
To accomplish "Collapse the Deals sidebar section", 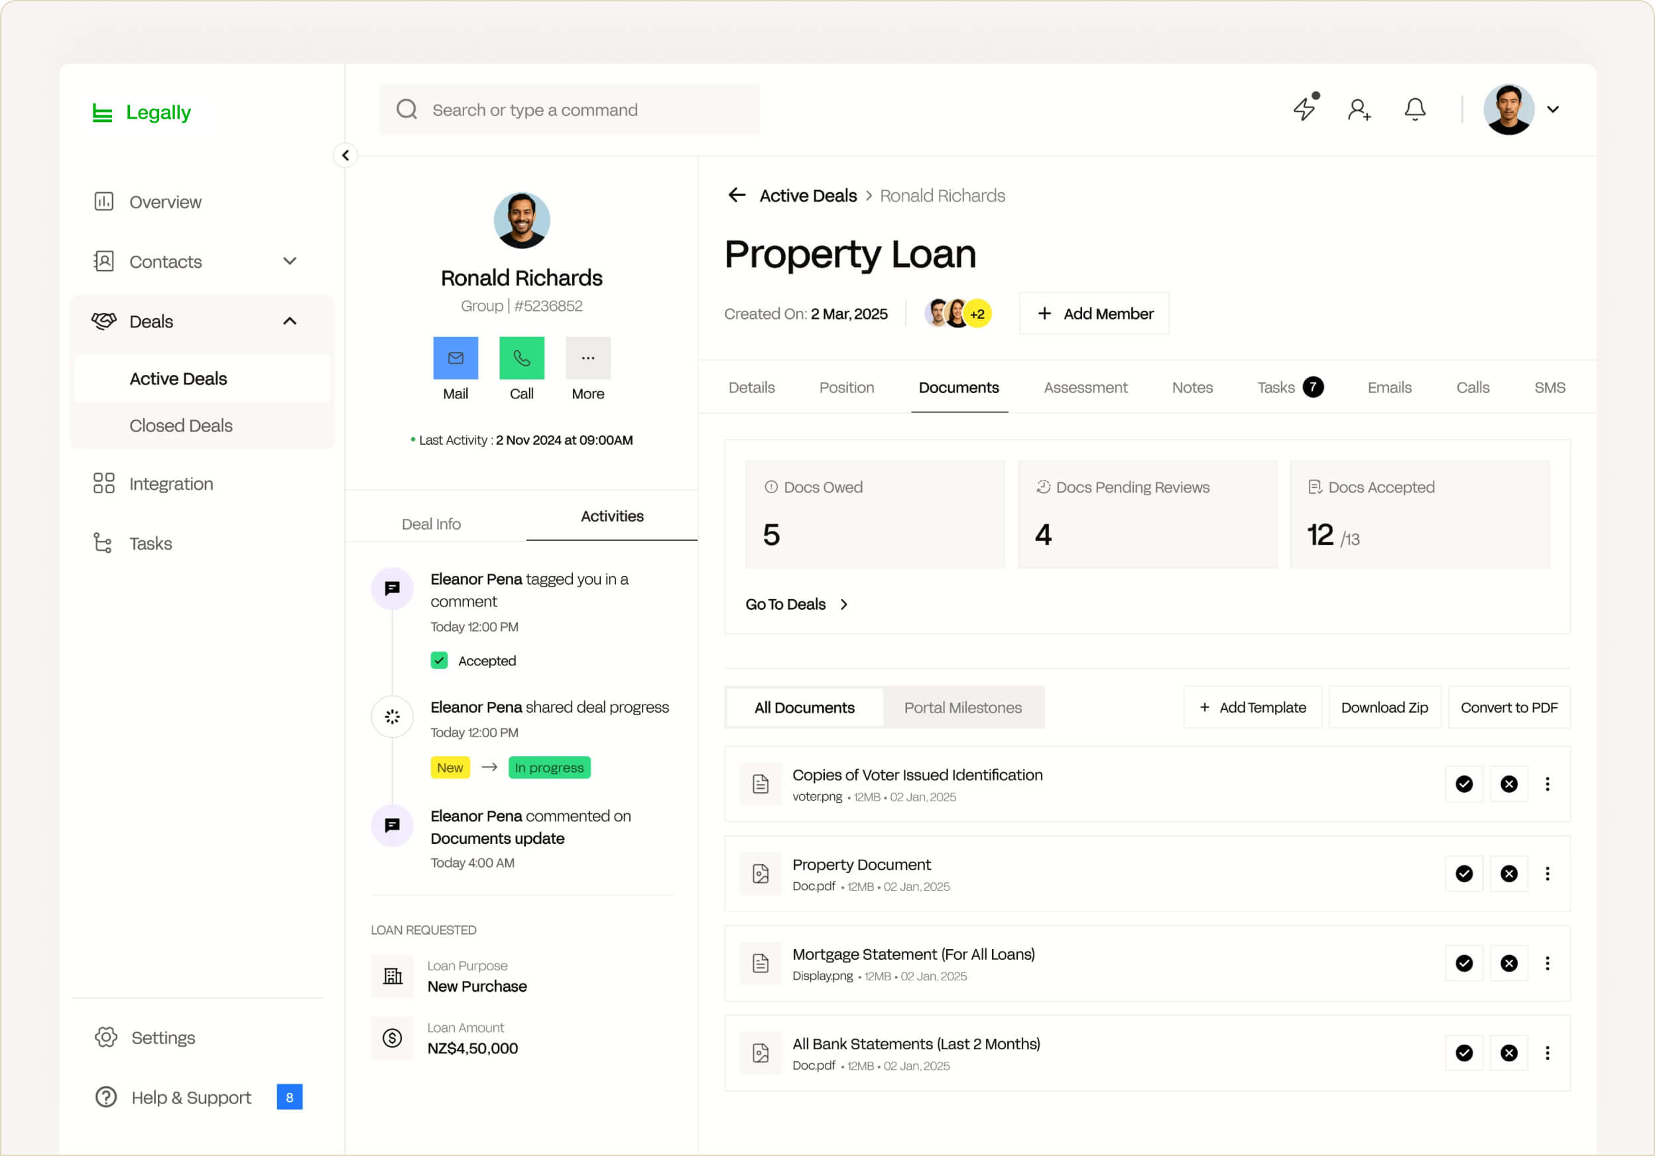I will tap(290, 321).
